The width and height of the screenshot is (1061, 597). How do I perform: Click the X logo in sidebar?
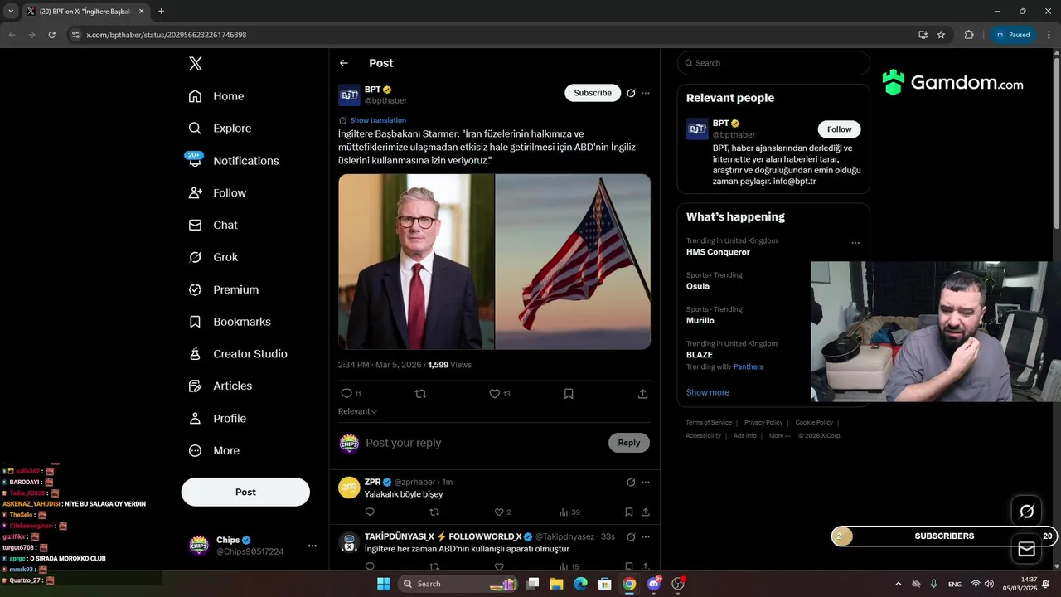click(195, 64)
